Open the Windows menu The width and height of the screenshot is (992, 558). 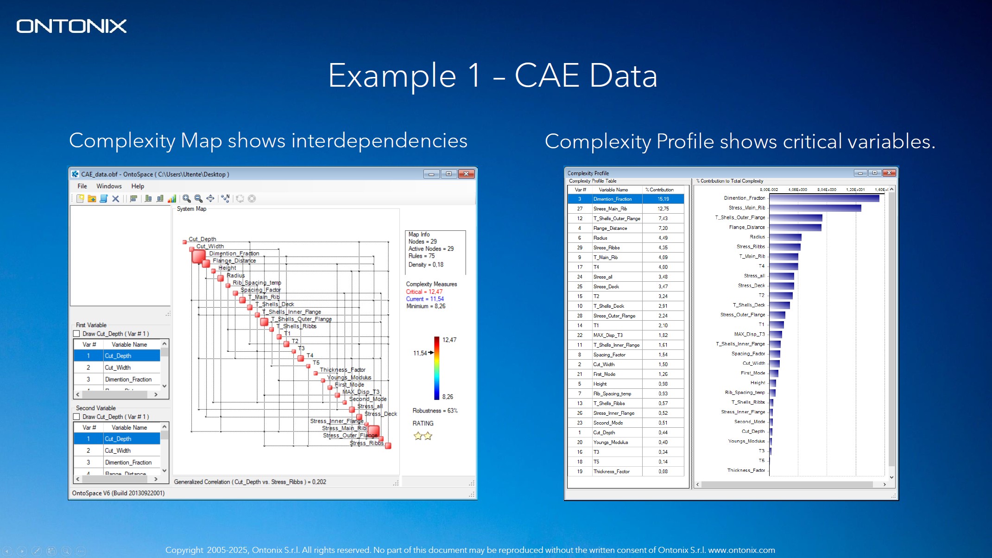[x=109, y=186]
